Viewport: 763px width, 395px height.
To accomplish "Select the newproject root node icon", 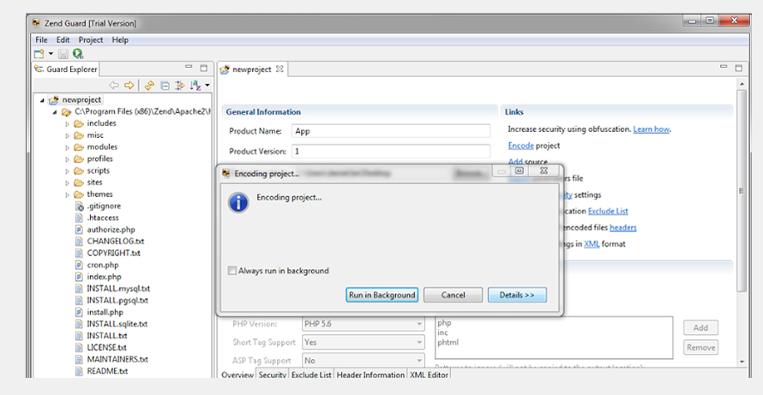I will pyautogui.click(x=54, y=99).
